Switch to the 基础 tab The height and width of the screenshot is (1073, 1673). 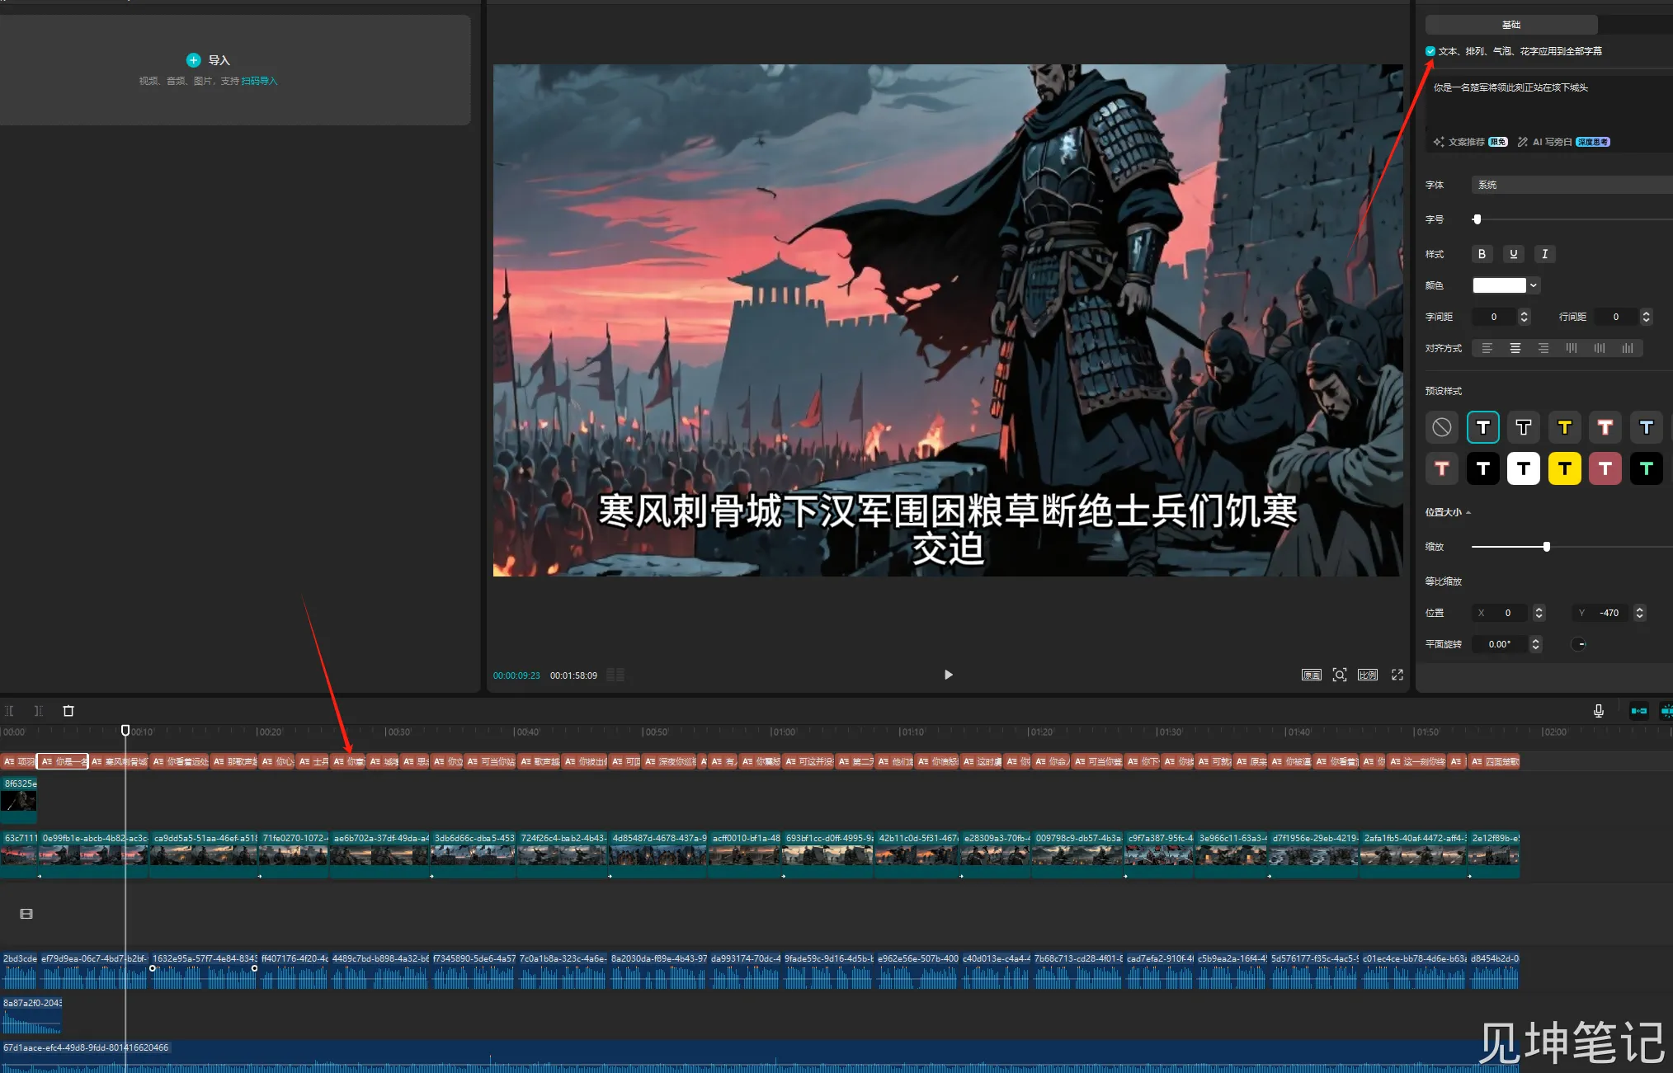tap(1510, 25)
